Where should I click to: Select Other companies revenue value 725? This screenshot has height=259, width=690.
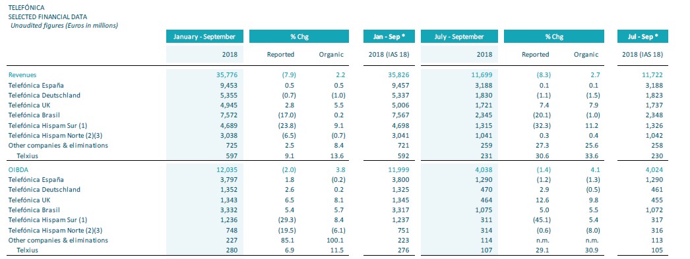[232, 145]
